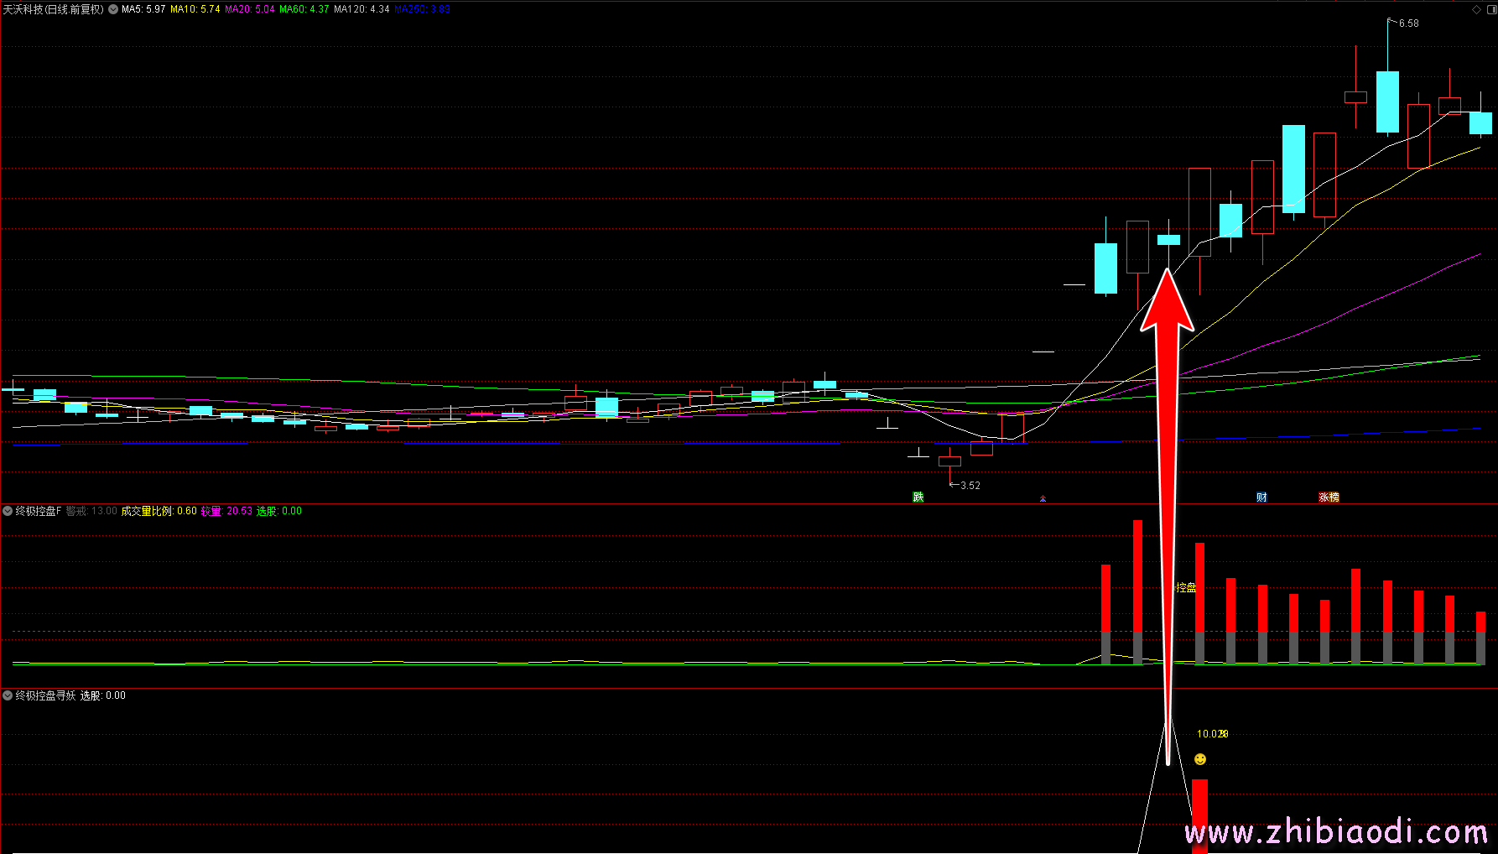Select the magenta MA20: 5.04 label
This screenshot has height=854, width=1498.
(250, 9)
